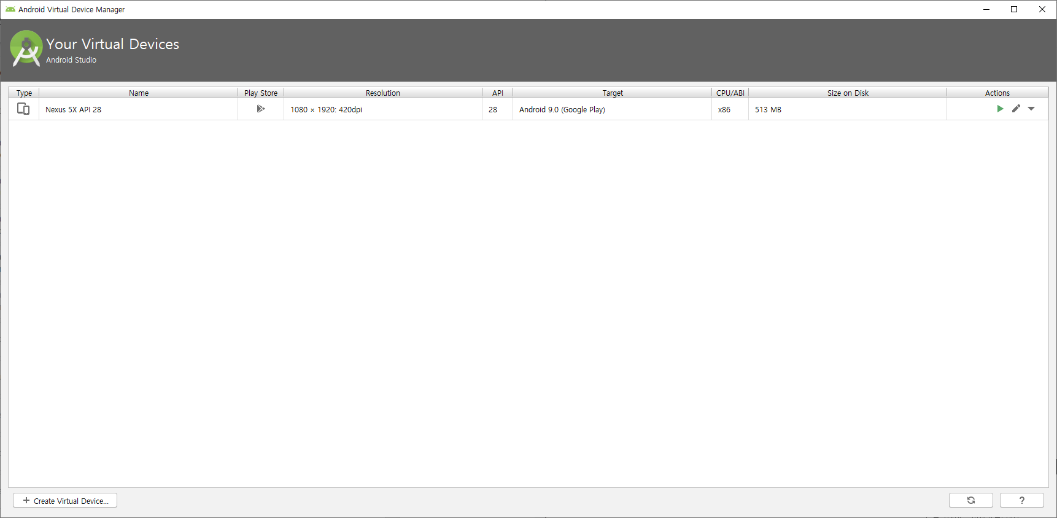Image resolution: width=1057 pixels, height=518 pixels.
Task: Sort by the Type column header
Action: [x=24, y=93]
